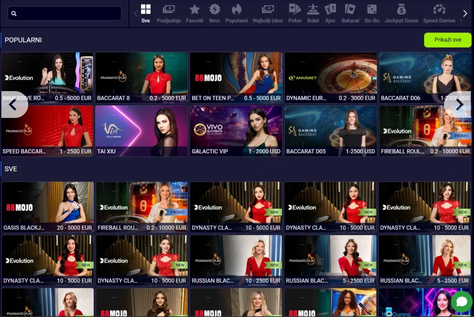This screenshot has height=317, width=474.
Task: Open the live chat support bubble
Action: point(461,302)
